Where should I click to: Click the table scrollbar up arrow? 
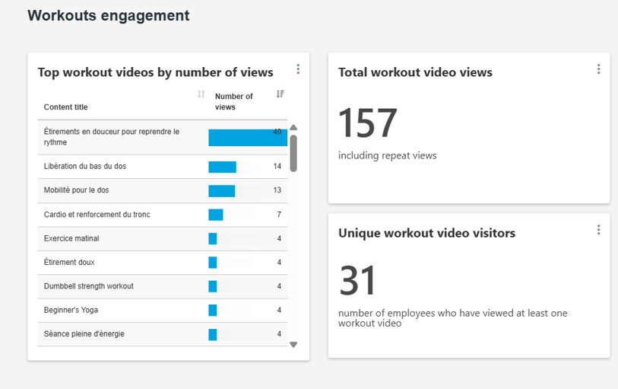coord(293,127)
